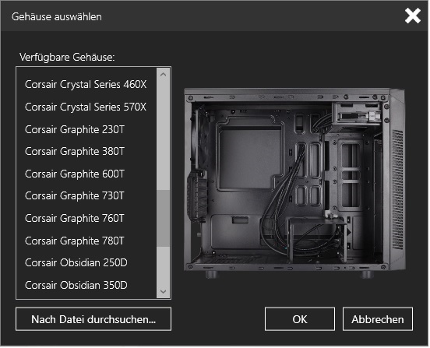This screenshot has height=348, width=430.
Task: Confirm selection with the OK button
Action: [x=301, y=320]
